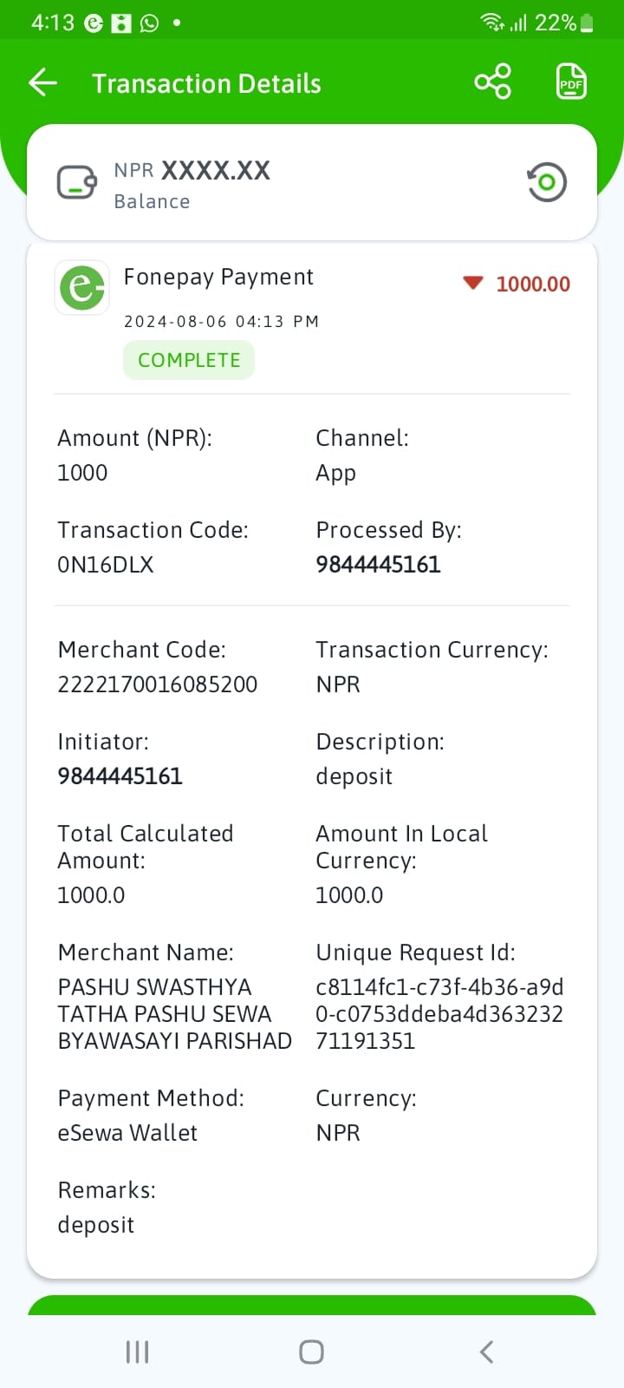Viewport: 624px width, 1388px height.
Task: Tap the merchant code 2222170016085200
Action: coord(158,684)
